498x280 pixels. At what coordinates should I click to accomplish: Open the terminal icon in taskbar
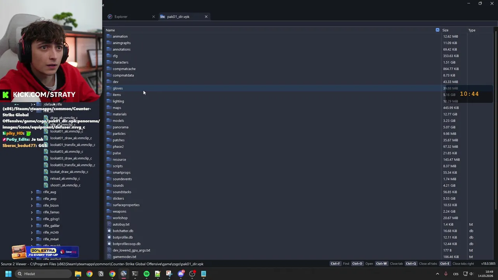coord(135,274)
